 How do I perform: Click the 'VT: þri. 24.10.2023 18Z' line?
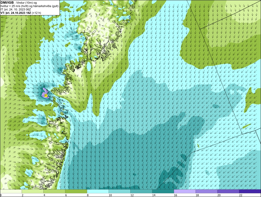pyautogui.click(x=16, y=13)
